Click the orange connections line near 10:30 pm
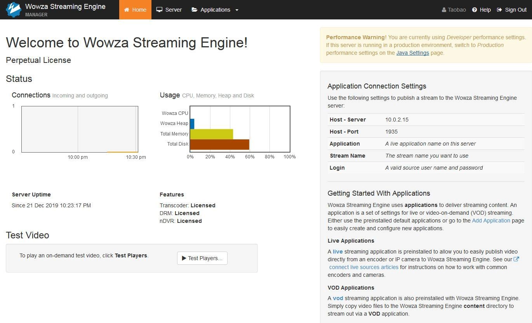The height and width of the screenshot is (323, 532). [122, 152]
